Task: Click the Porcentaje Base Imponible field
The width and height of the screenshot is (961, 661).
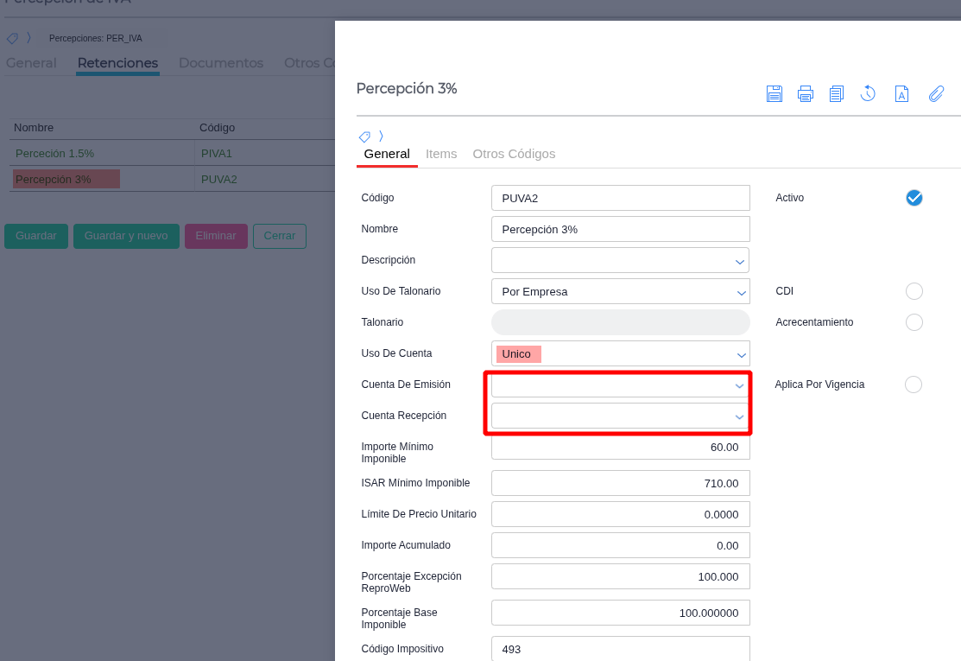Action: pos(620,613)
